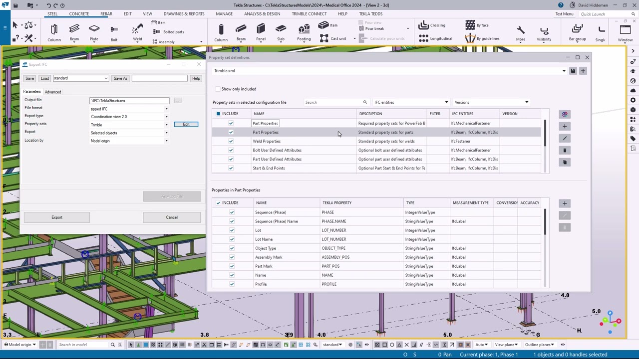This screenshot has width=639, height=359.
Task: Toggle include for Profile property
Action: pyautogui.click(x=232, y=284)
